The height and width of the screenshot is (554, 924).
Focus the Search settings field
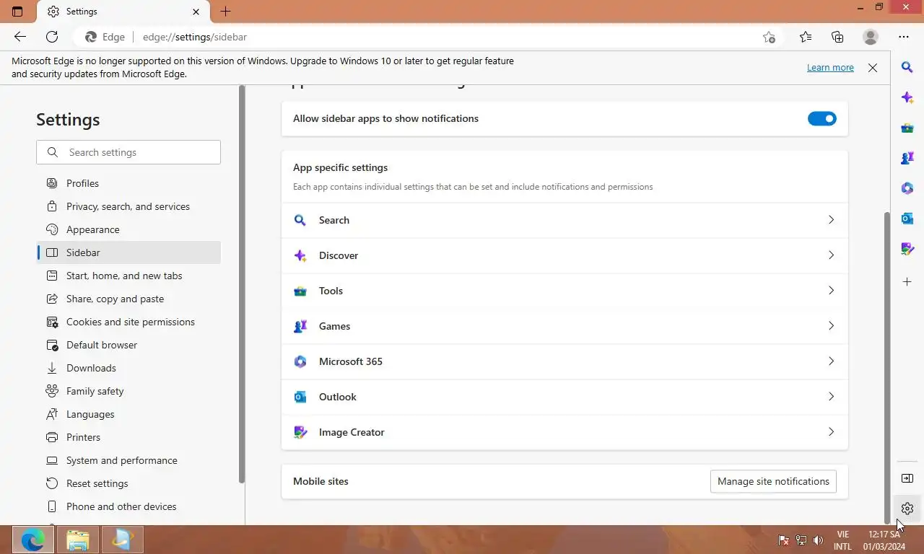tap(128, 152)
